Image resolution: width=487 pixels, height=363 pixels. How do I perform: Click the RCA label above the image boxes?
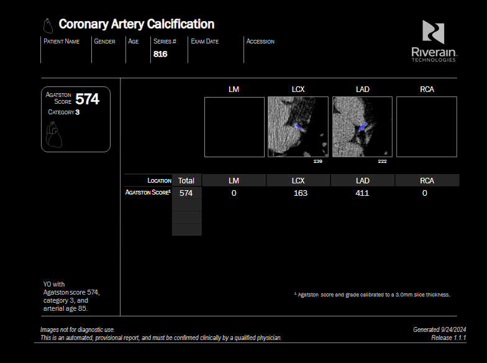point(427,90)
